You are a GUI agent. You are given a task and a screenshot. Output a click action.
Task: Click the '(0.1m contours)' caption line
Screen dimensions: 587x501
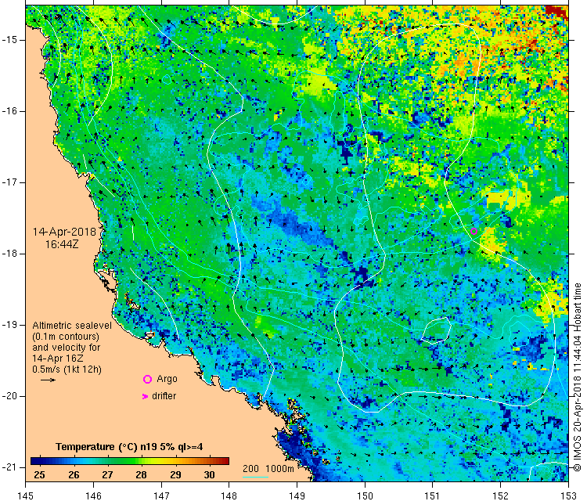point(66,337)
